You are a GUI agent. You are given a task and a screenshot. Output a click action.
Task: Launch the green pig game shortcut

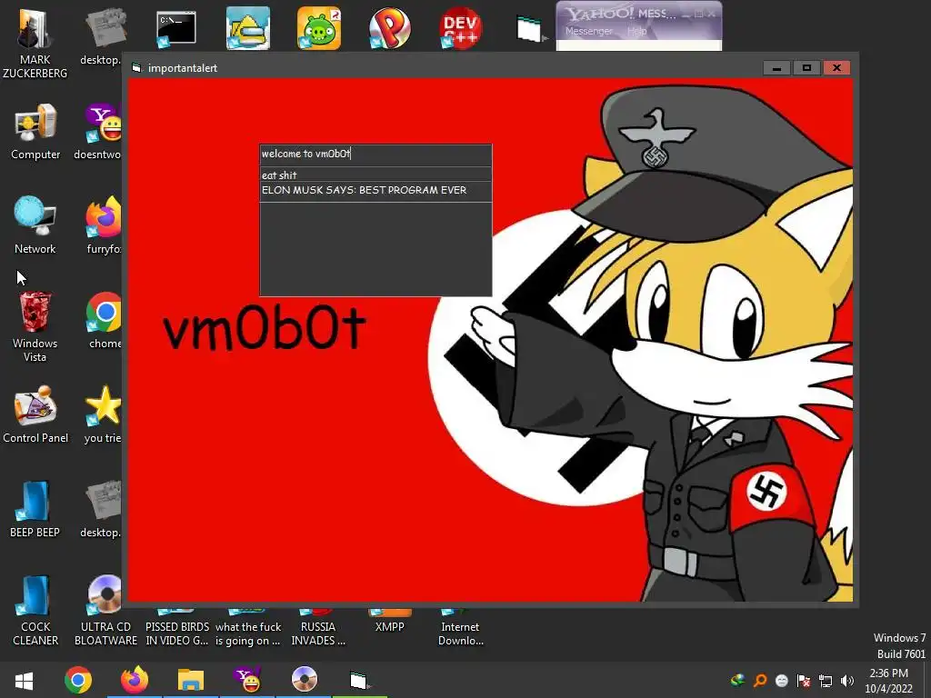click(319, 28)
